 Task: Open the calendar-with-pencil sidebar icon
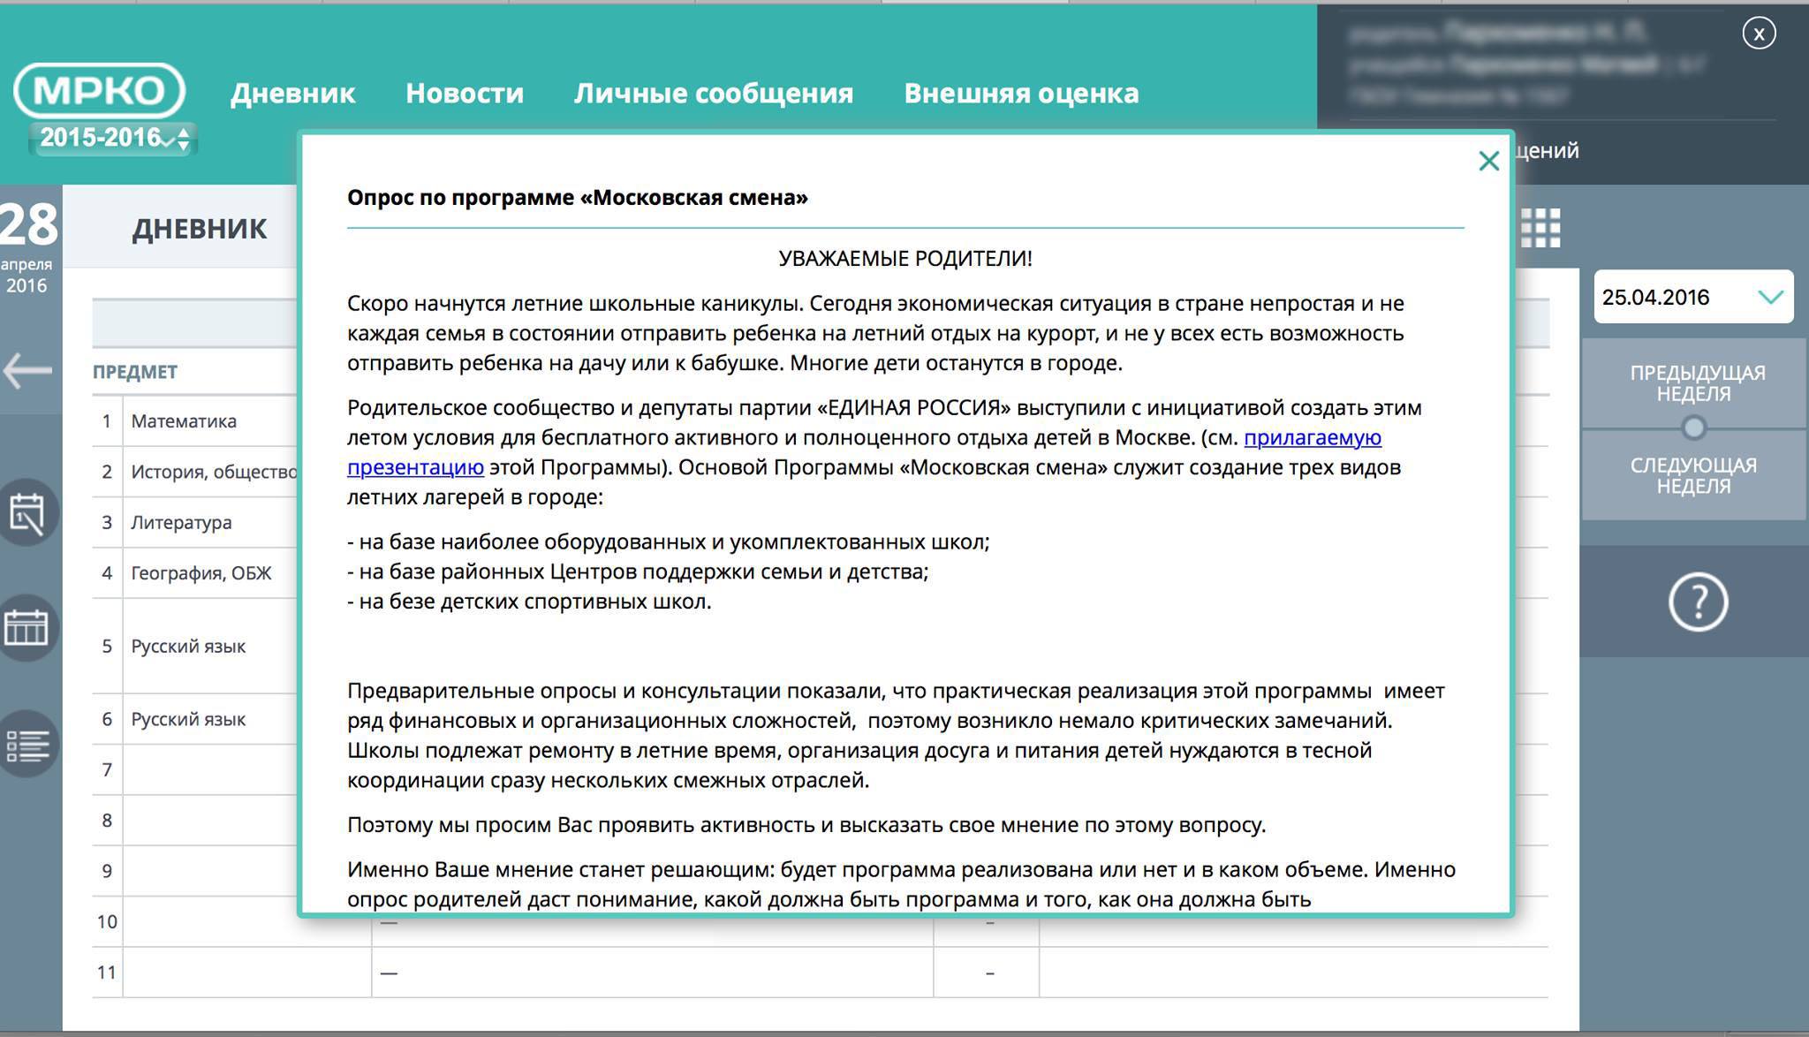click(x=27, y=513)
